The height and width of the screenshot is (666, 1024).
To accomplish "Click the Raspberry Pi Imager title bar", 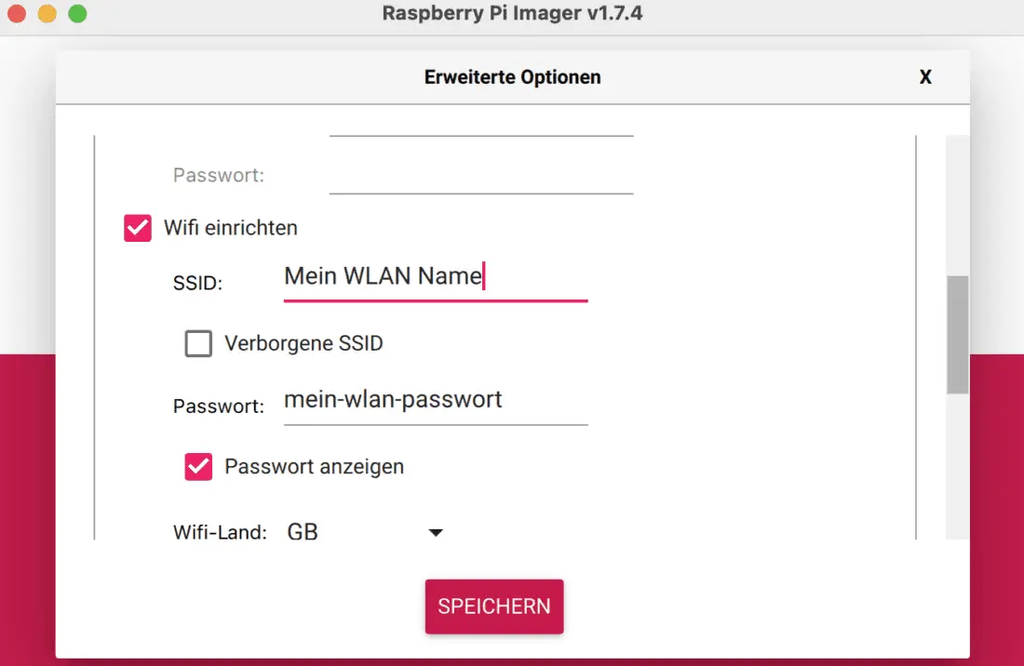I will pyautogui.click(x=512, y=14).
